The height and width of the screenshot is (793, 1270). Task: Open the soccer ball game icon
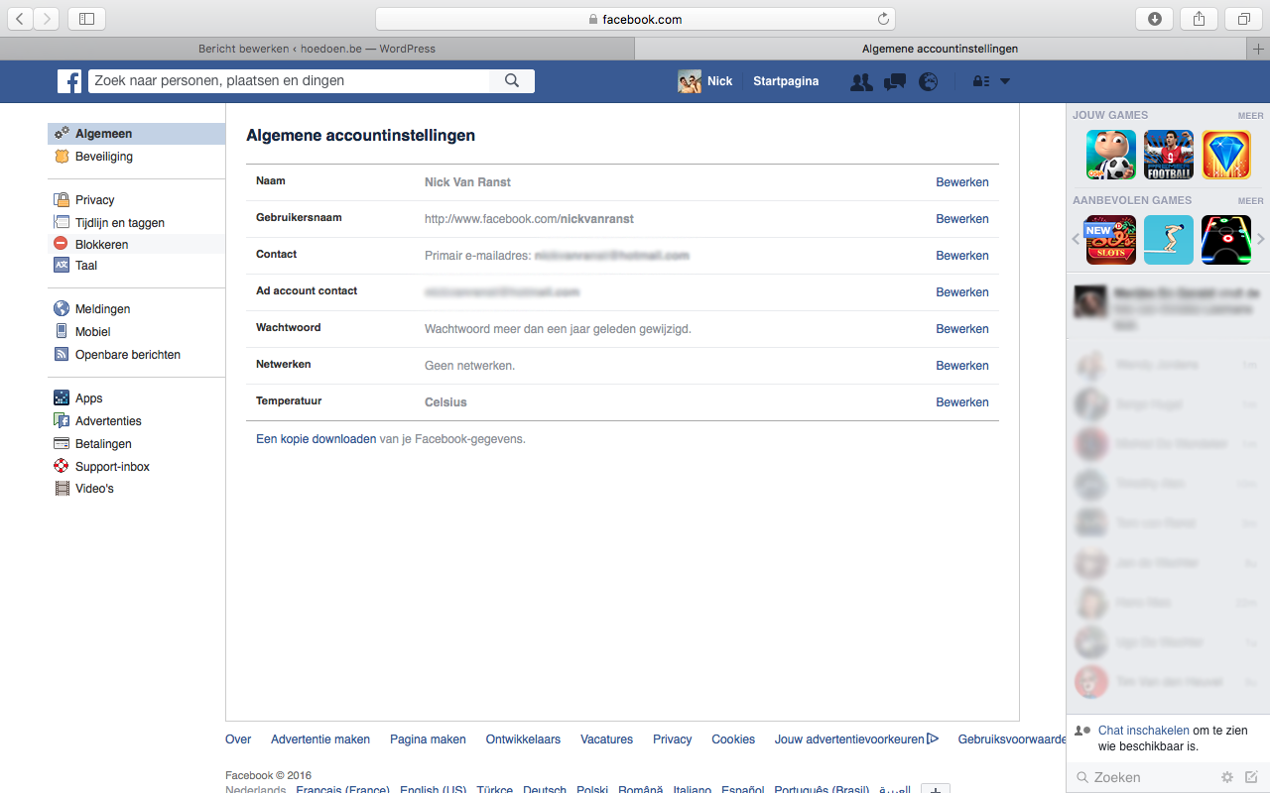tap(1111, 155)
